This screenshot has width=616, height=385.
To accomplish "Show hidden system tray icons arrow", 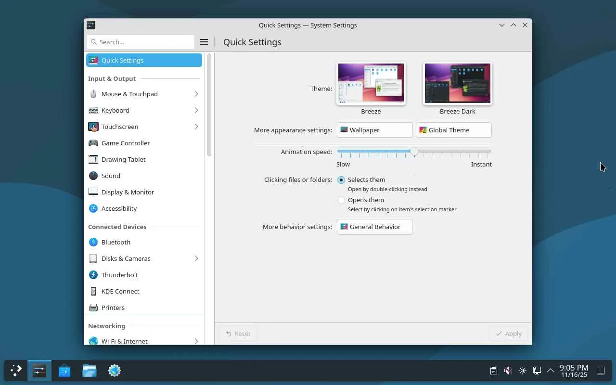I will click(551, 371).
